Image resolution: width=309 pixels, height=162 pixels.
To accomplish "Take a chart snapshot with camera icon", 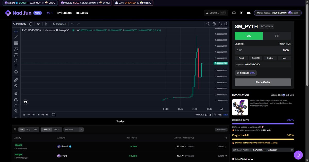I will [x=226, y=24].
